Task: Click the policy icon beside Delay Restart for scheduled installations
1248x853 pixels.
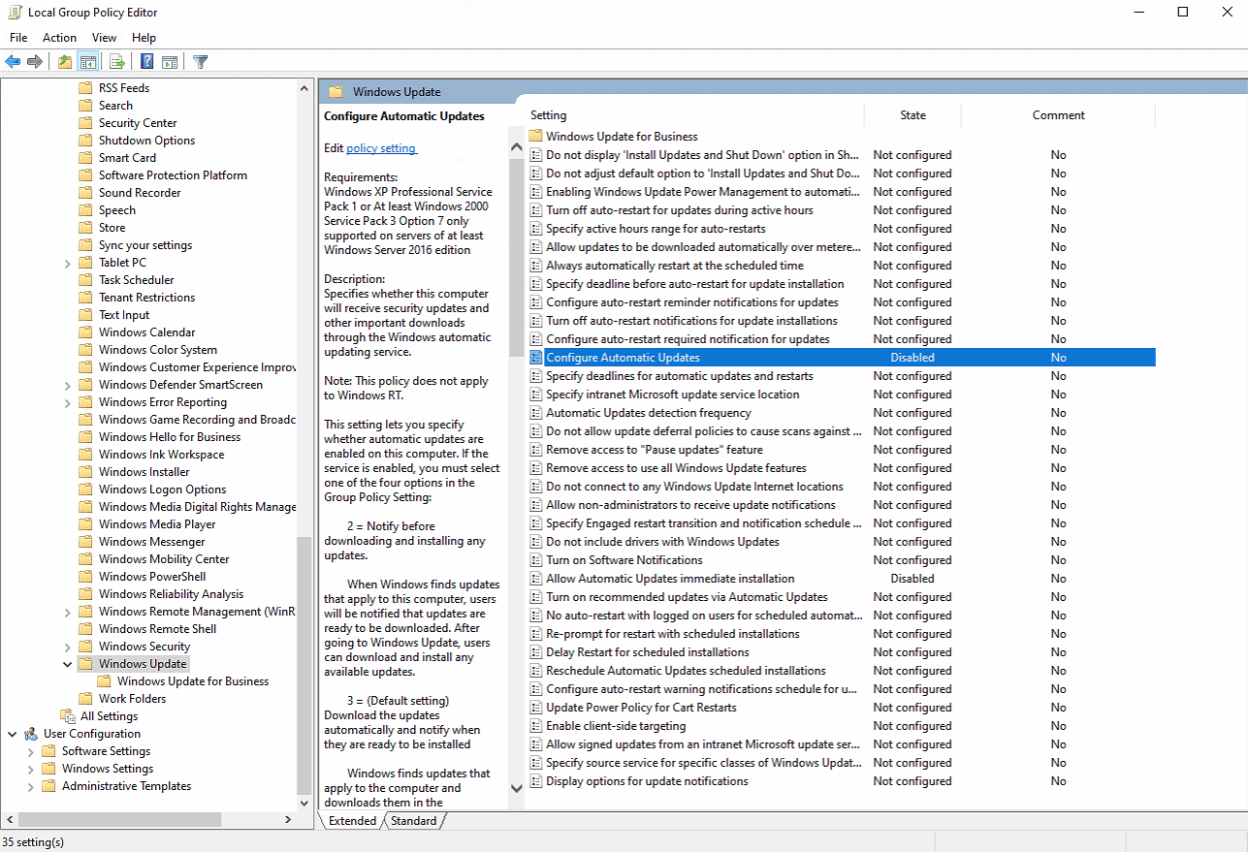Action: pyautogui.click(x=536, y=652)
